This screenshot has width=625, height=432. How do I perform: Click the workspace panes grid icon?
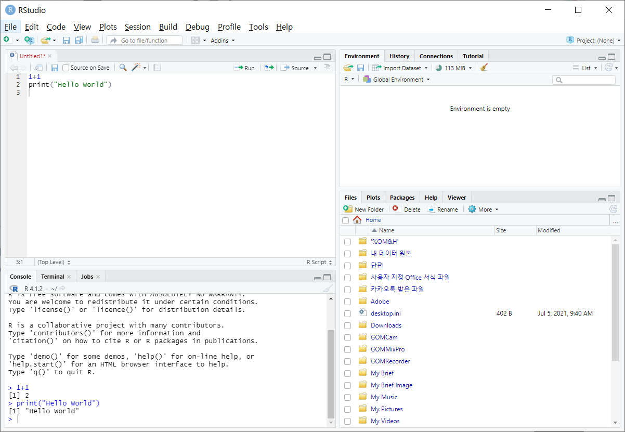tap(196, 40)
